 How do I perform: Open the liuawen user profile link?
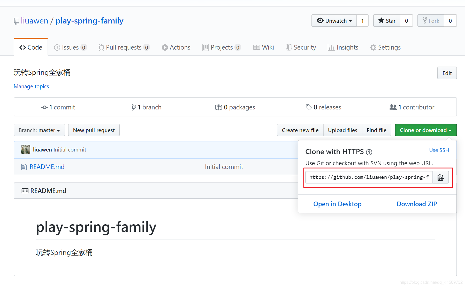[35, 21]
